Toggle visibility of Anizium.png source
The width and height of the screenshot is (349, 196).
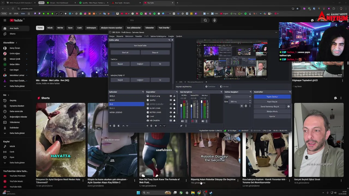pyautogui.click(x=171, y=96)
